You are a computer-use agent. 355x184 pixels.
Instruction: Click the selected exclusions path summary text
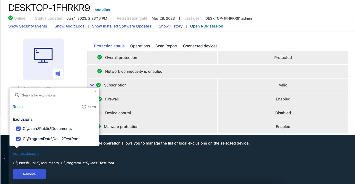[x=63, y=163]
